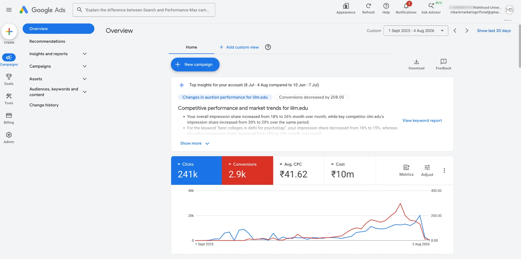
Task: Switch to the Home tab
Action: click(191, 47)
